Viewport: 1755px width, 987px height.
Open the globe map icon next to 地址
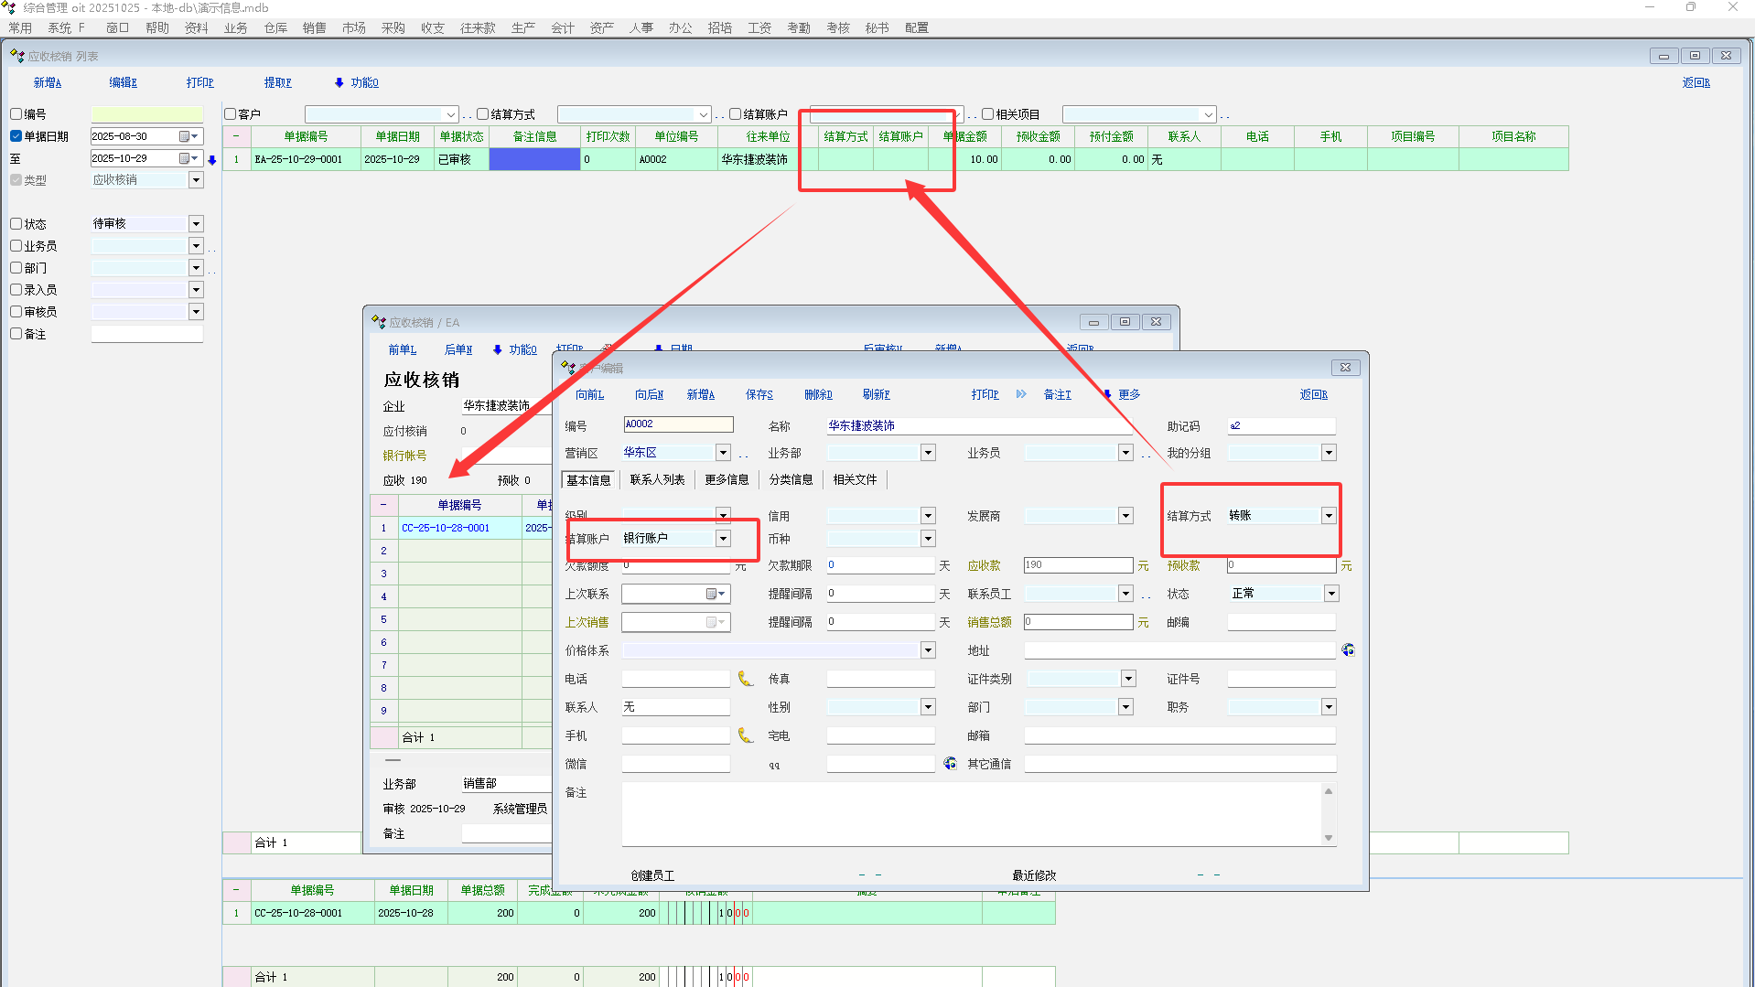[1348, 650]
